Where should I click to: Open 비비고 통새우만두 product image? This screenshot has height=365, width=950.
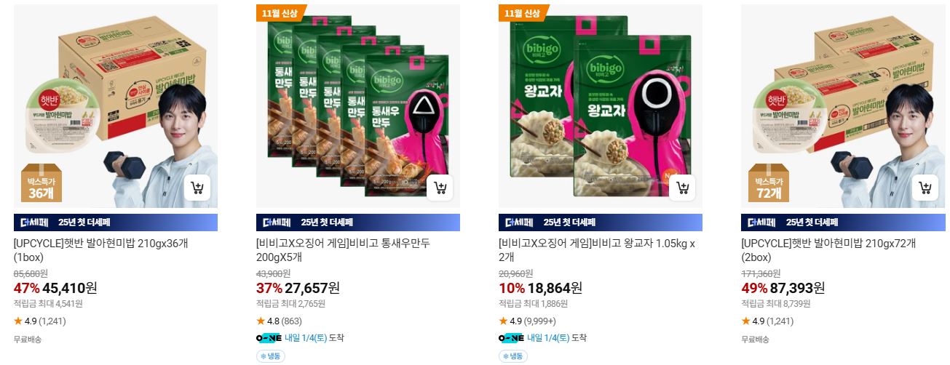point(358,106)
